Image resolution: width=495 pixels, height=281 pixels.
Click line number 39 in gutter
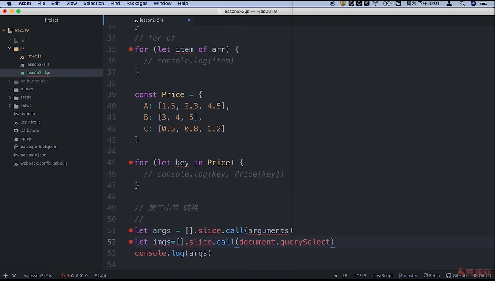tap(111, 94)
